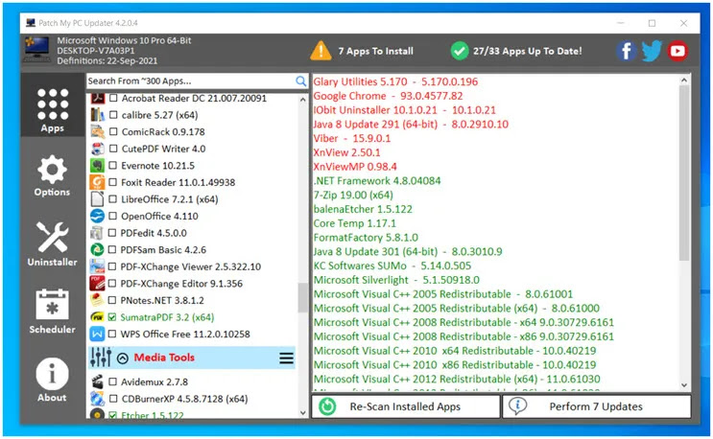
Task: Check the PDF-XChange Viewer checkbox
Action: [x=112, y=266]
